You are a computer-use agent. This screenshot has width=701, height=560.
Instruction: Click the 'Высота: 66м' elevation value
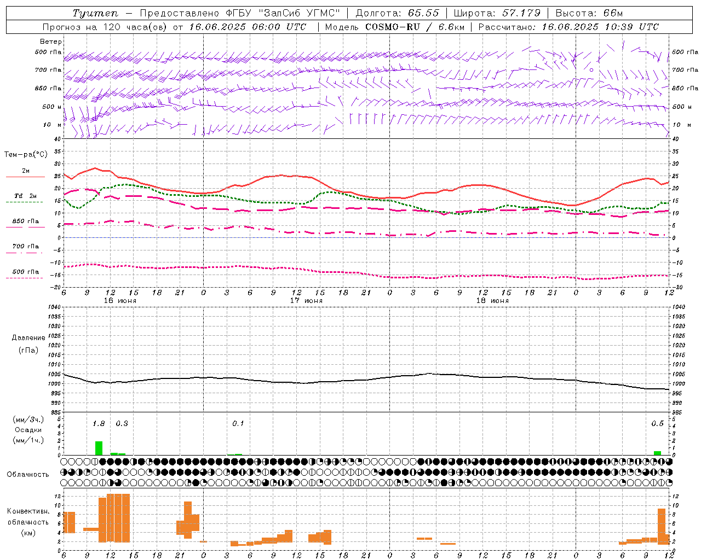(589, 13)
